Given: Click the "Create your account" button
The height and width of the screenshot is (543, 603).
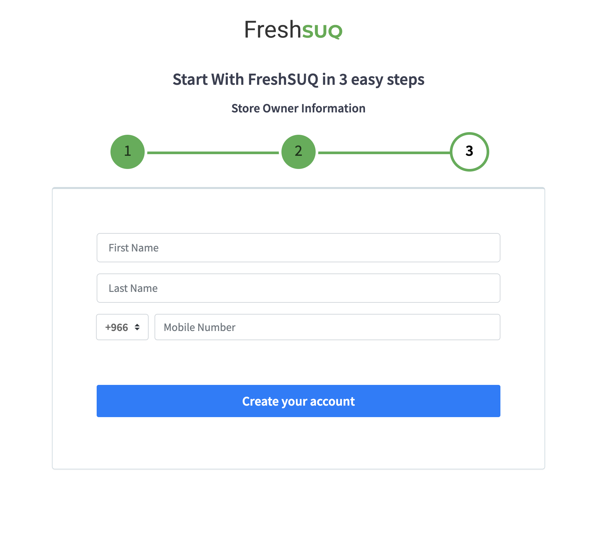Looking at the screenshot, I should pyautogui.click(x=299, y=401).
